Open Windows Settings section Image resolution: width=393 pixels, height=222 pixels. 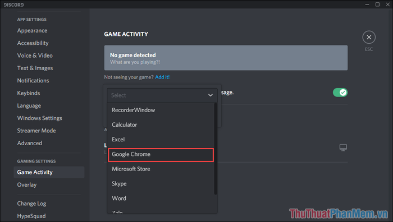point(40,118)
